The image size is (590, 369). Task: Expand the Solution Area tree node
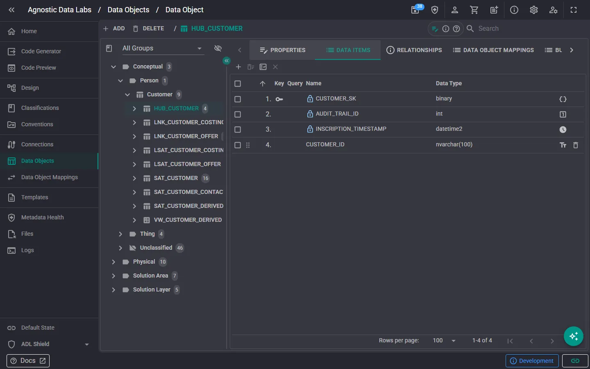pos(113,276)
